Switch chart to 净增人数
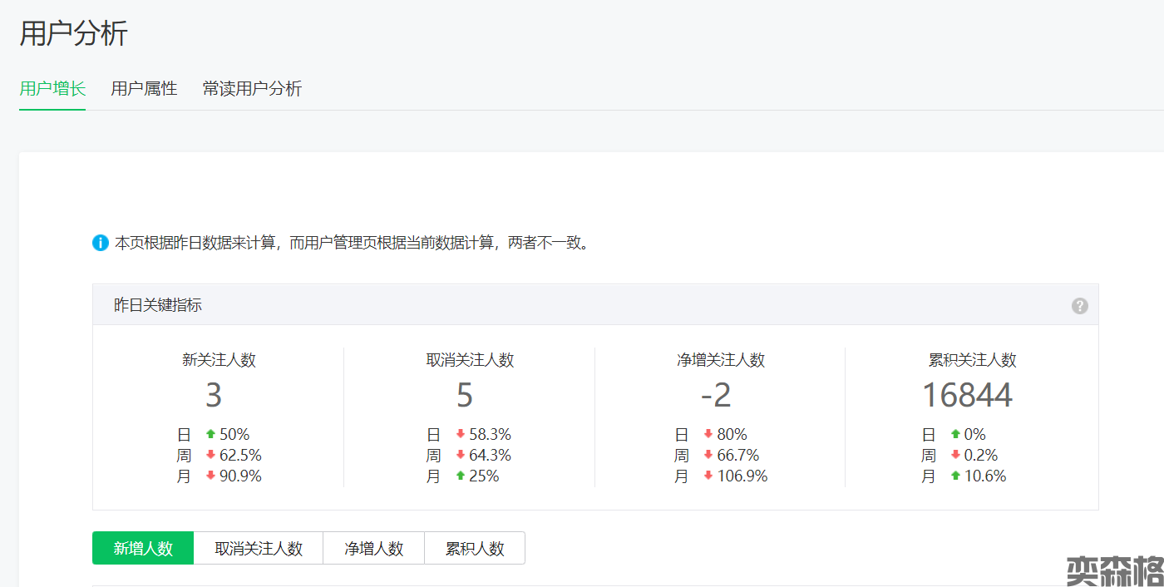Screen dimensions: 1164x587 click(x=374, y=549)
